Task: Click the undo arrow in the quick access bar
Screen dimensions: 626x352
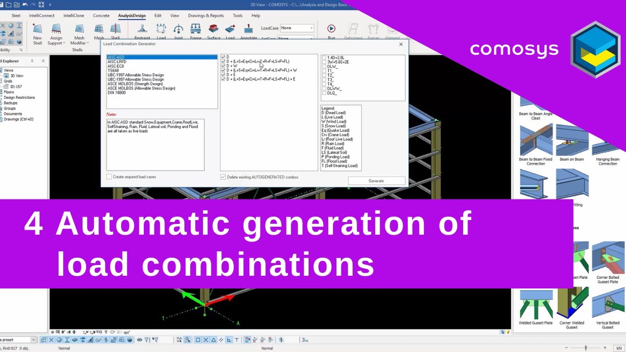Action: 24,4
